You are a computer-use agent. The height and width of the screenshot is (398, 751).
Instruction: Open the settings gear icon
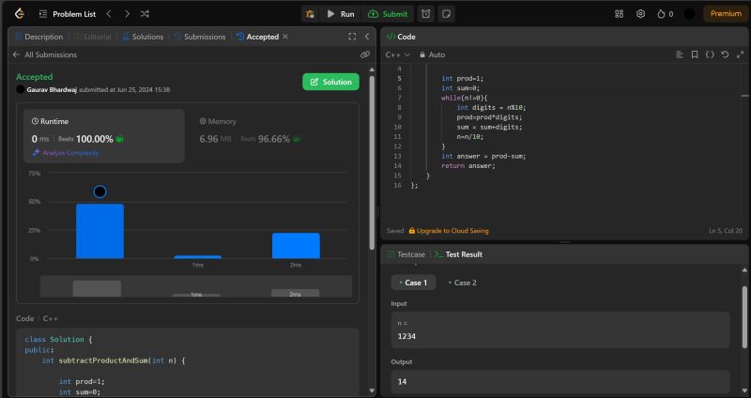640,14
